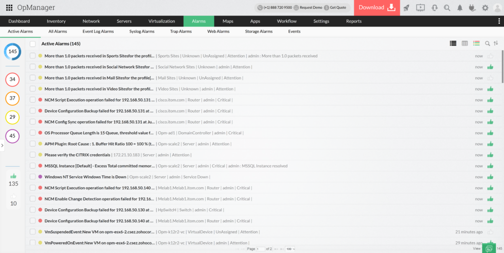
Task: Open the green chat icon at bottom right
Action: (488, 249)
